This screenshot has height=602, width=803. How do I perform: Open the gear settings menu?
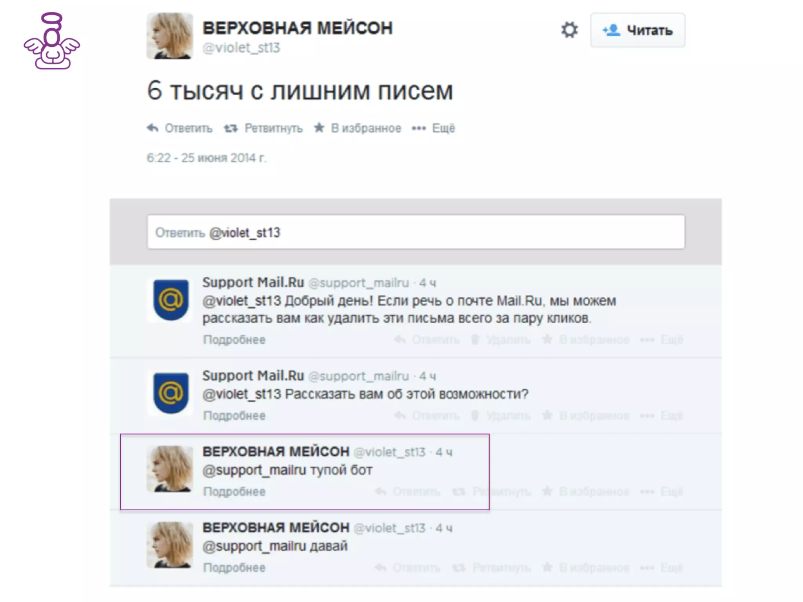[569, 30]
